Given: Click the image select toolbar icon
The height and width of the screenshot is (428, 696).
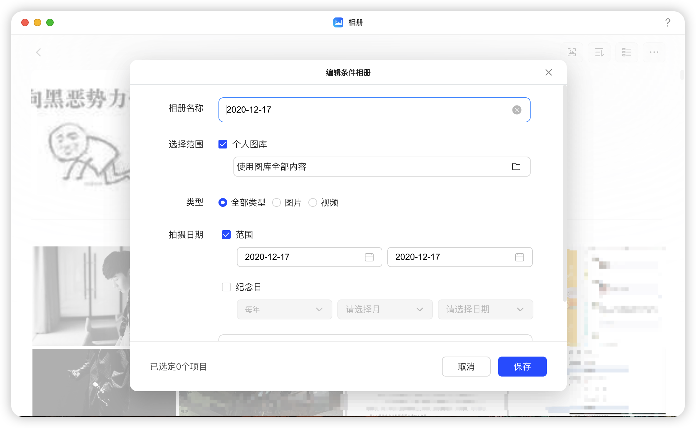Looking at the screenshot, I should (571, 52).
